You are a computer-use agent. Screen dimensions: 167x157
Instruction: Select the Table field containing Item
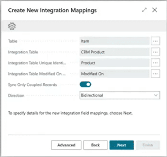tap(114, 41)
